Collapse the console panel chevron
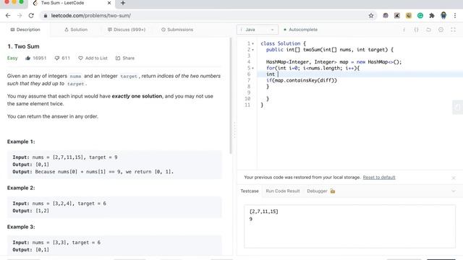This screenshot has width=463, height=260. point(454,191)
